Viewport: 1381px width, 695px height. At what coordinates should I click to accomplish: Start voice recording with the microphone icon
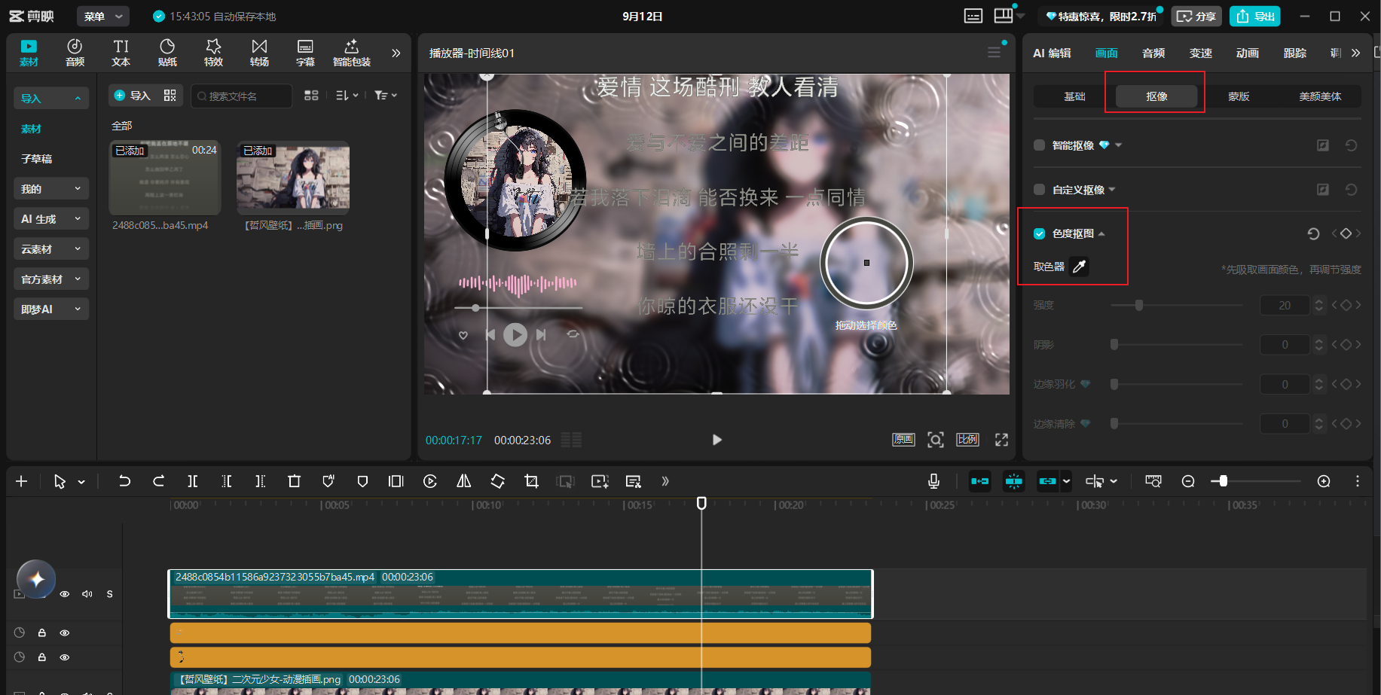coord(934,481)
